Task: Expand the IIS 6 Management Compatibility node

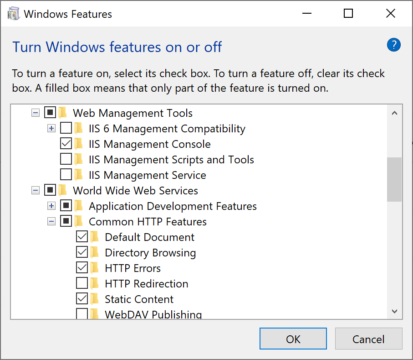Action: (51, 129)
